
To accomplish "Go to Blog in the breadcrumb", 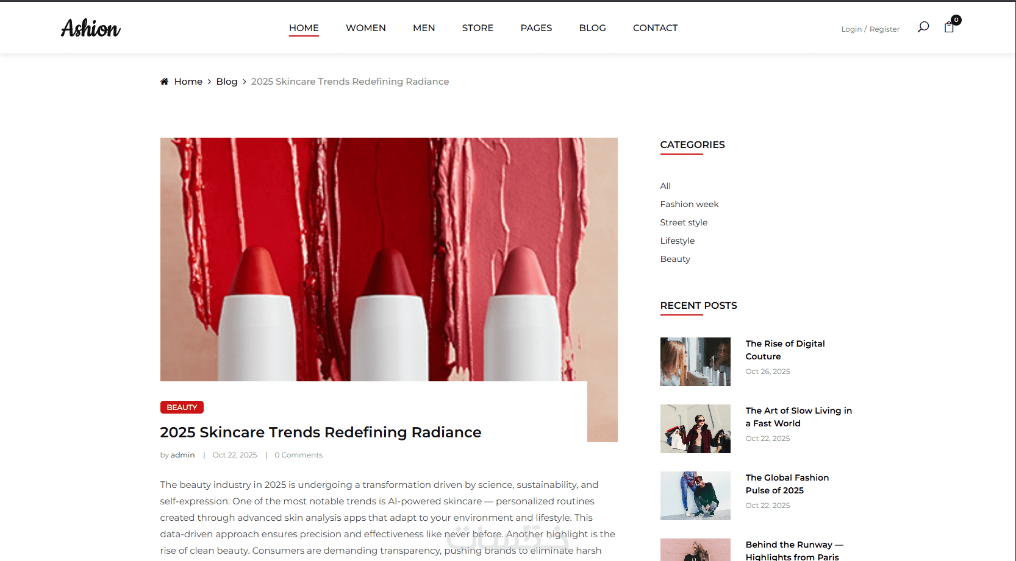I will pyautogui.click(x=227, y=82).
